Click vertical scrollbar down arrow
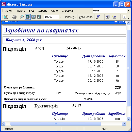 [x=128, y=119]
